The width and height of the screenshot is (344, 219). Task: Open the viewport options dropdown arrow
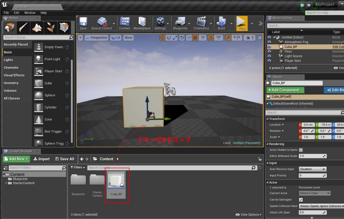80,38
